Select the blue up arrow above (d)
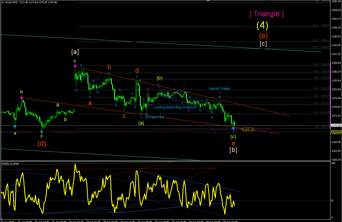The height and width of the screenshot is (222, 342). (41, 132)
